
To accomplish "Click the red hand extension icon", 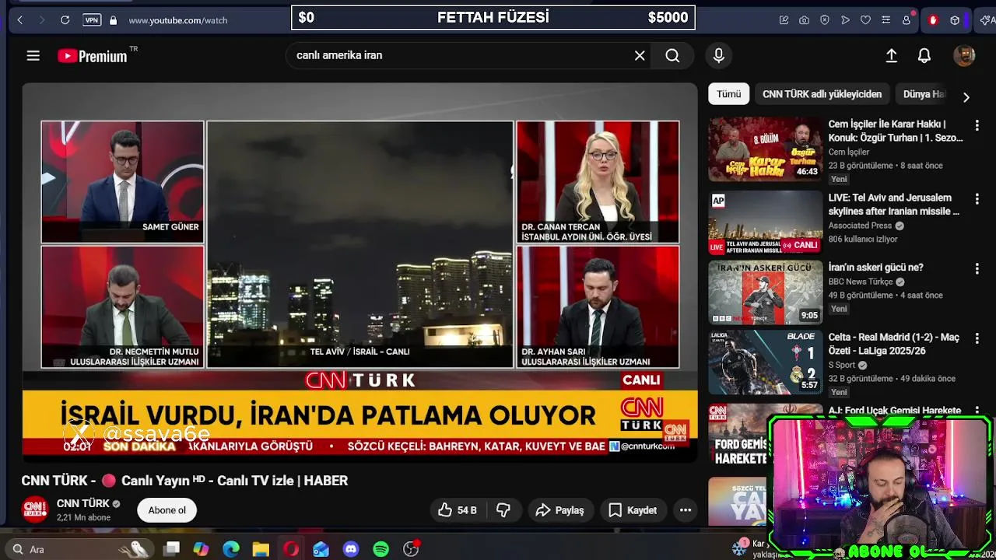I will point(933,20).
